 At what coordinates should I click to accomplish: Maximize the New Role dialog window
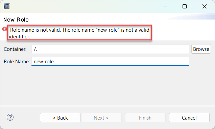tap(185, 6)
